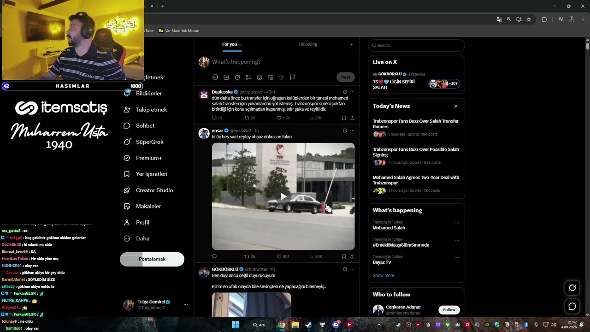Share the ensar video post
The width and height of the screenshot is (590, 332).
pyautogui.click(x=352, y=256)
